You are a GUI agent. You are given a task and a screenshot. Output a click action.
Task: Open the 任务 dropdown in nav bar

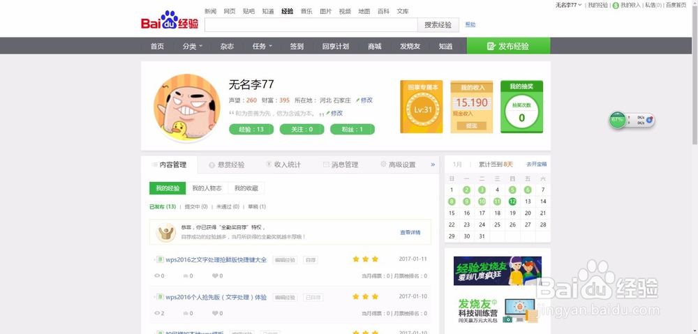[262, 46]
